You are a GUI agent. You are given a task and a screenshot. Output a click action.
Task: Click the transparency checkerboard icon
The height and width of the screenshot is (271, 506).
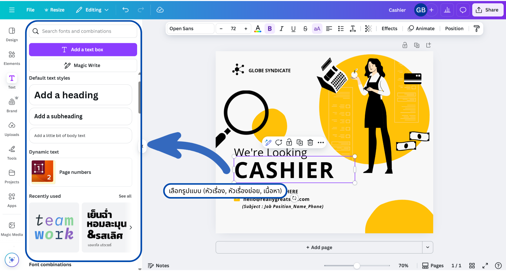(x=368, y=28)
